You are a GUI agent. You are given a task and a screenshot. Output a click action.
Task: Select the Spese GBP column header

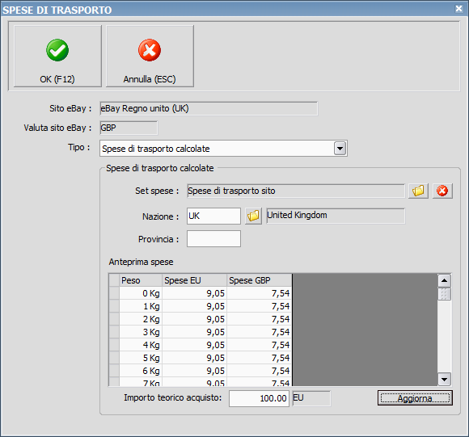point(260,280)
